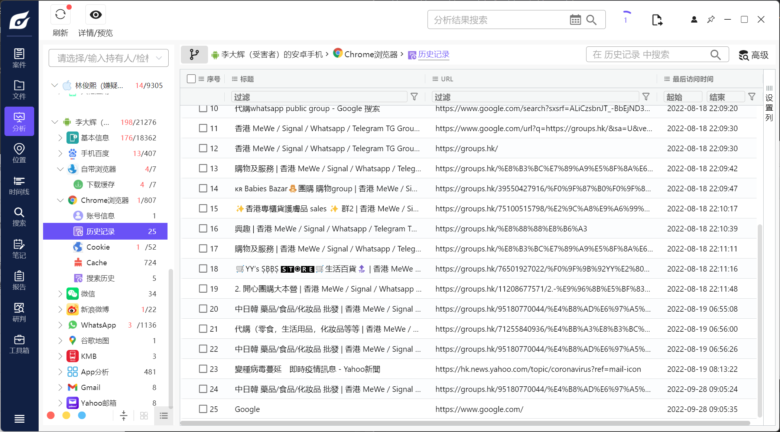
Task: Open advanced search (高级)
Action: tap(753, 55)
